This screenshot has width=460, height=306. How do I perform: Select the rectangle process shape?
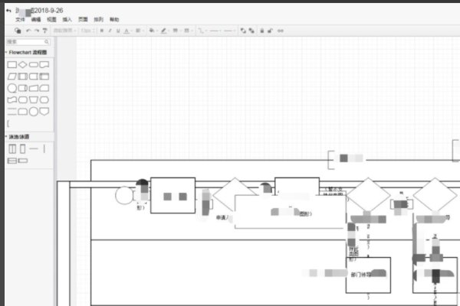(x=12, y=65)
